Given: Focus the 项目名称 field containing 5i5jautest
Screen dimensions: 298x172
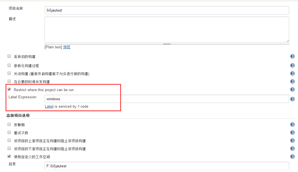Looking at the screenshot, I should pyautogui.click(x=167, y=10).
